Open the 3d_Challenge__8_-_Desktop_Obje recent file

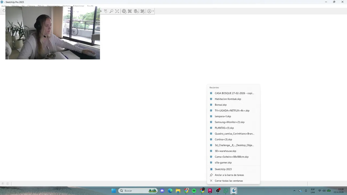[x=233, y=145]
